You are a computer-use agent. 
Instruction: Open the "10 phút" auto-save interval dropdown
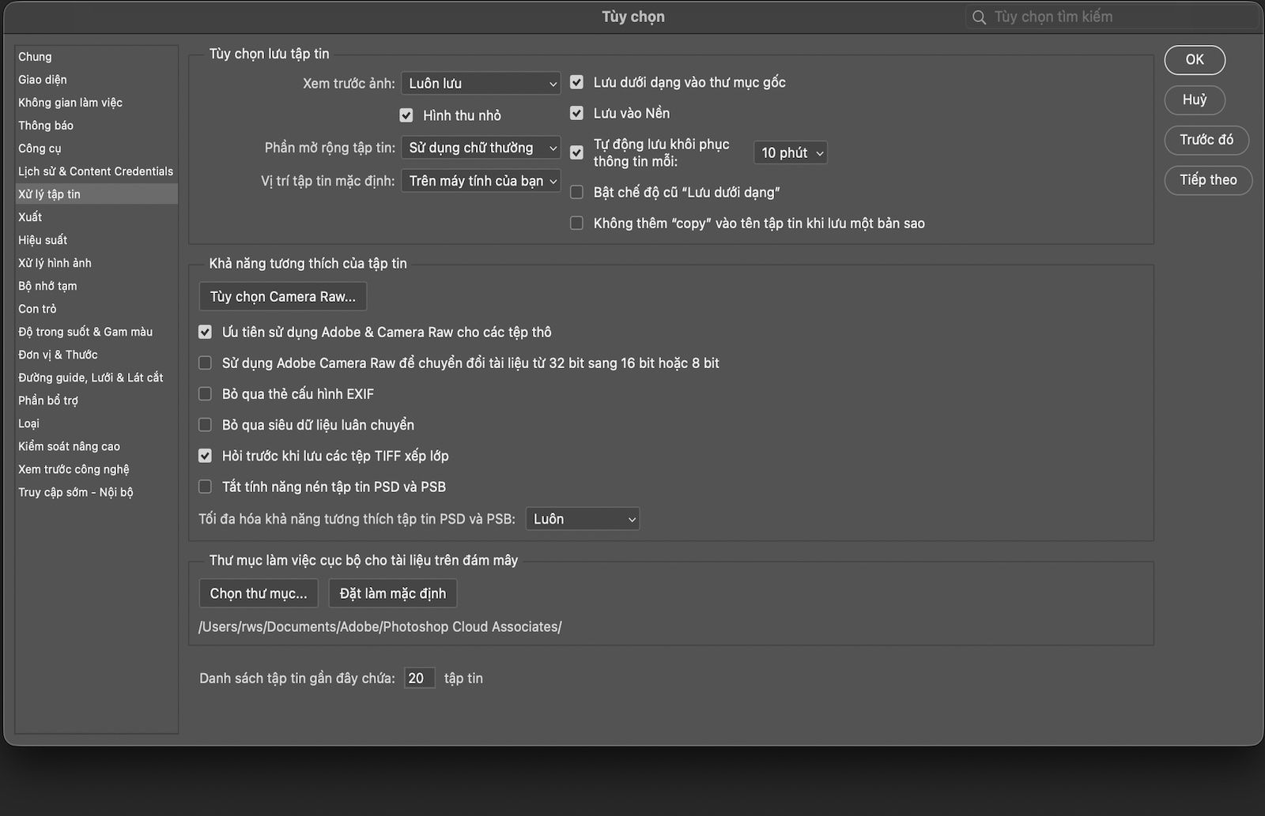(x=791, y=152)
